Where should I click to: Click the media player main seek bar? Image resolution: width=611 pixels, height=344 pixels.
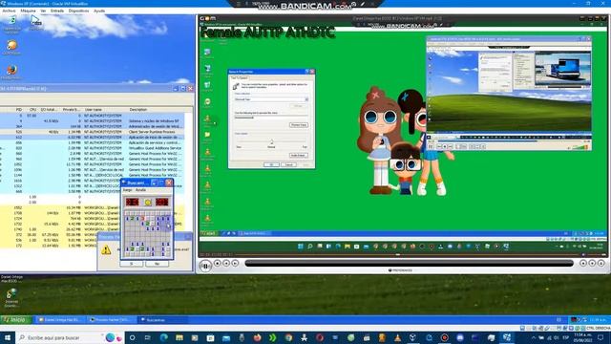pos(409,264)
